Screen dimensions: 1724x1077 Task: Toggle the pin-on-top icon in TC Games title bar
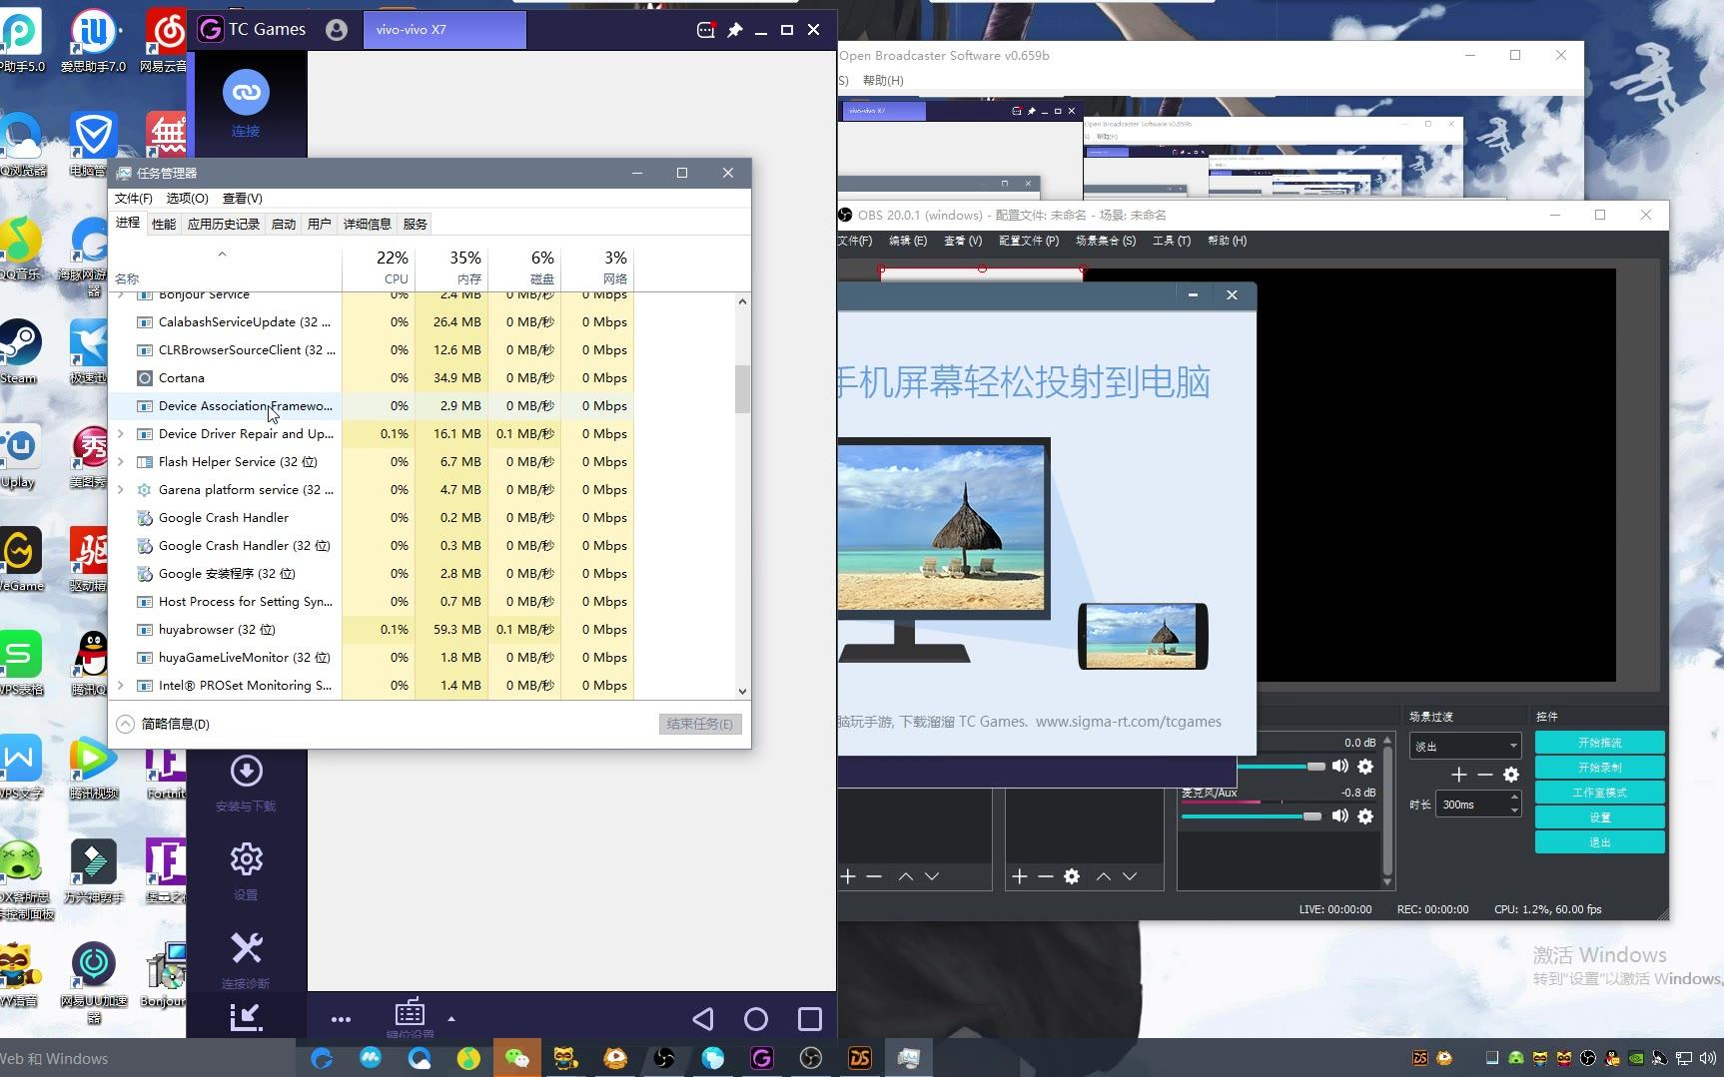pos(735,30)
